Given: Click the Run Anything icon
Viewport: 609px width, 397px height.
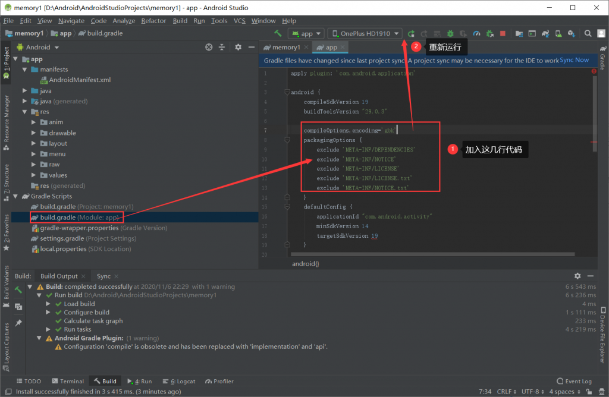Looking at the screenshot, I should click(x=532, y=34).
